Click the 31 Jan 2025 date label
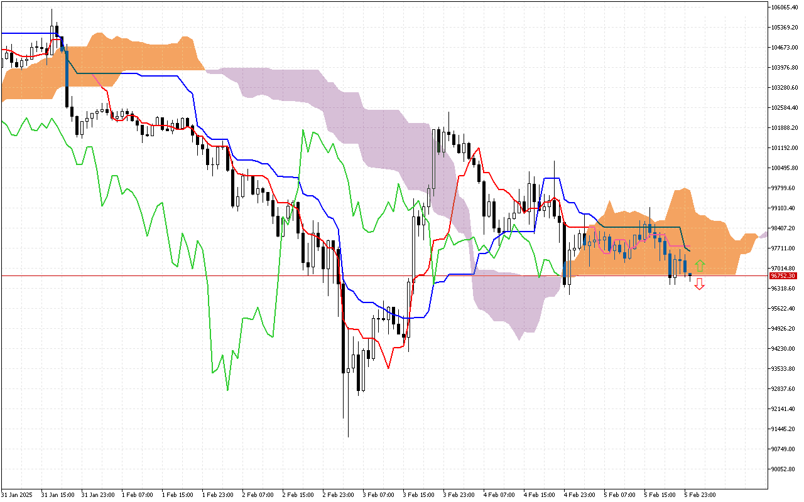This screenshot has width=804, height=502. (x=16, y=494)
